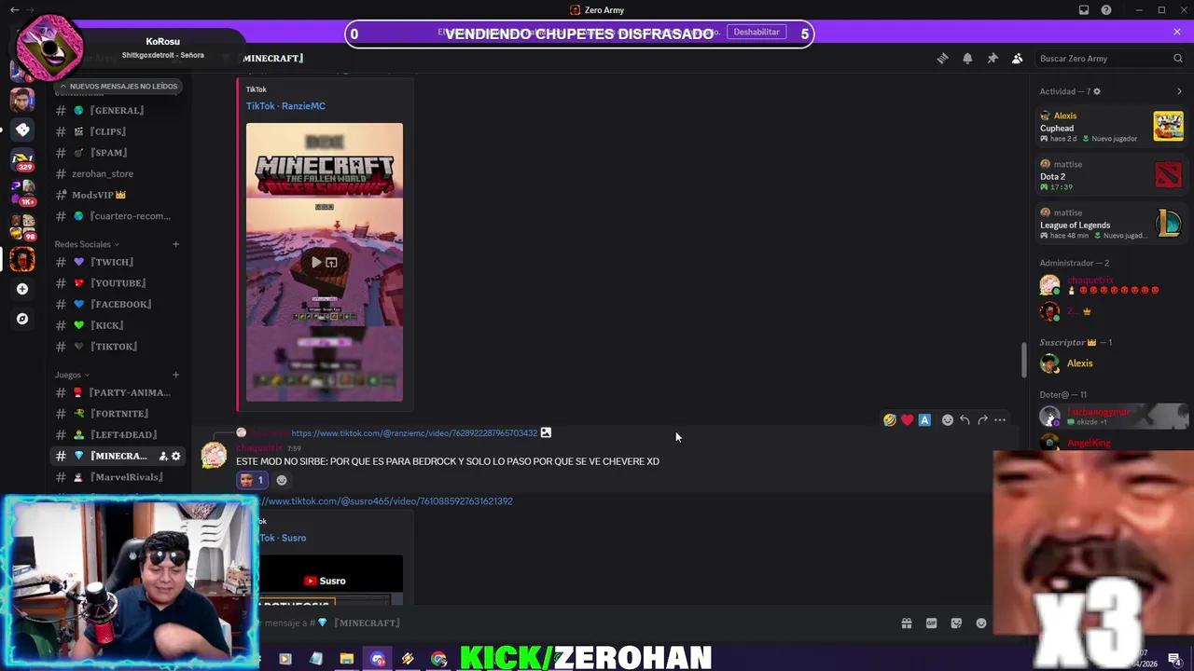Play the Minecraft Fallen World video
1194x671 pixels.
316,263
